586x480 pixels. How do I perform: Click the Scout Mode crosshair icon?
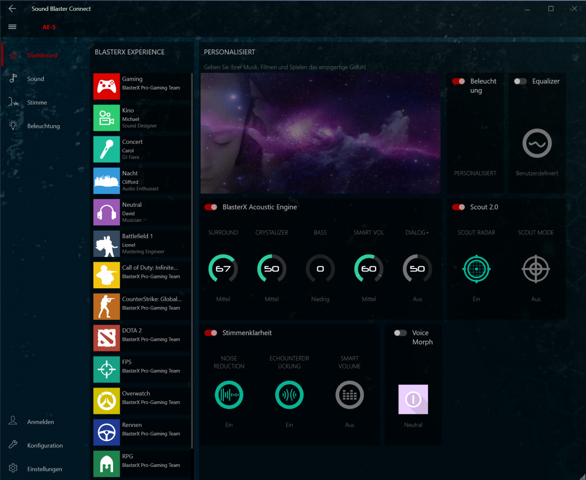(536, 269)
